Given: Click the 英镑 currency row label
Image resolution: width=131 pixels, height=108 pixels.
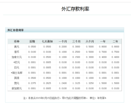Looking at the screenshot, I should coord(17,78).
